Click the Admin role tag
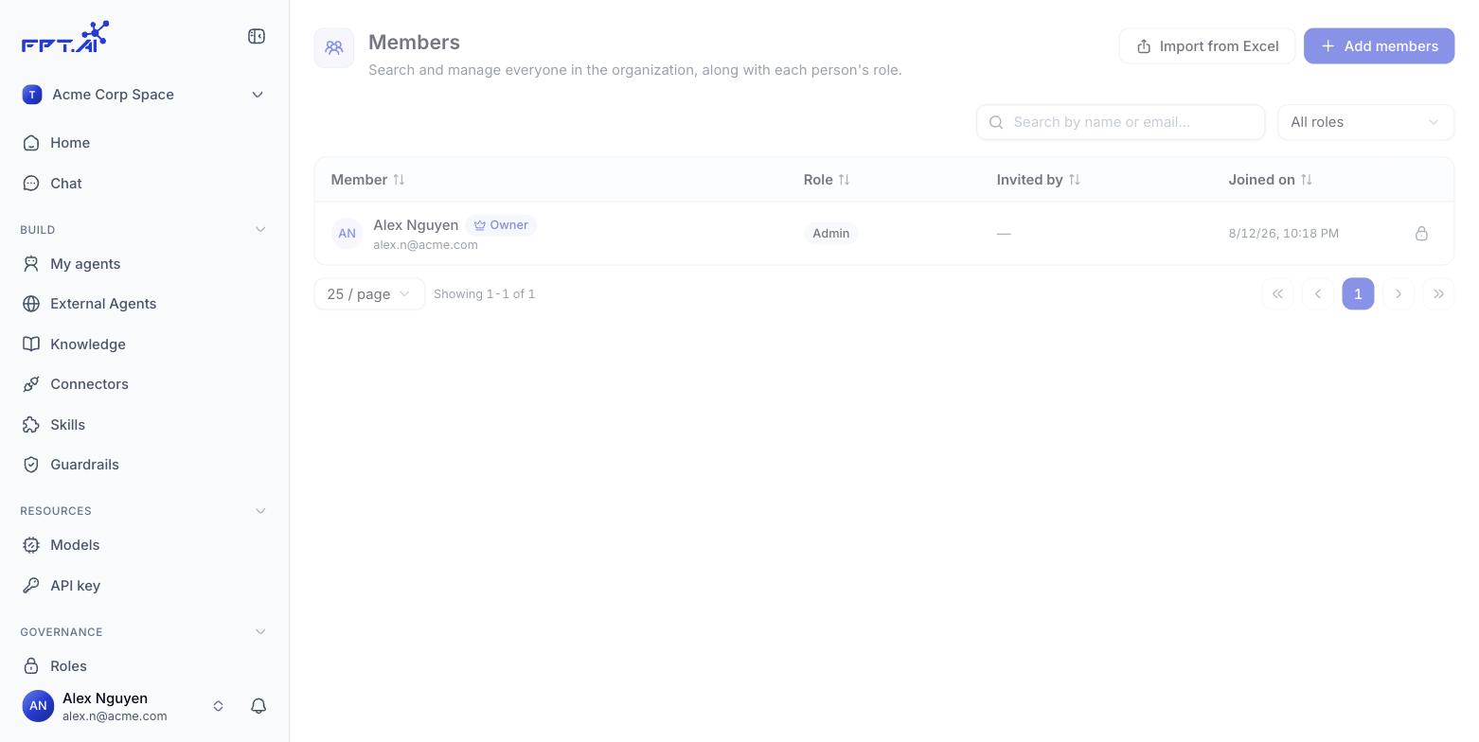Viewport: 1479px width, 742px height. click(x=831, y=233)
